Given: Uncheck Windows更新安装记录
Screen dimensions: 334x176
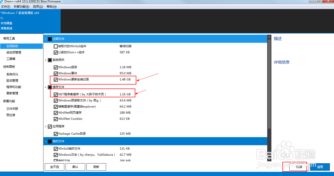Looking at the screenshot, I should pos(55,80).
